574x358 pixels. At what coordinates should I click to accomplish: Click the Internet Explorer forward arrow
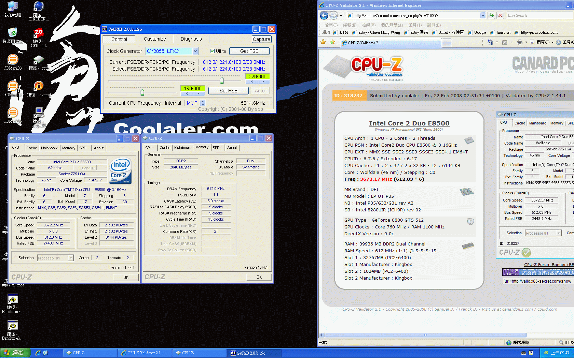[x=334, y=15]
